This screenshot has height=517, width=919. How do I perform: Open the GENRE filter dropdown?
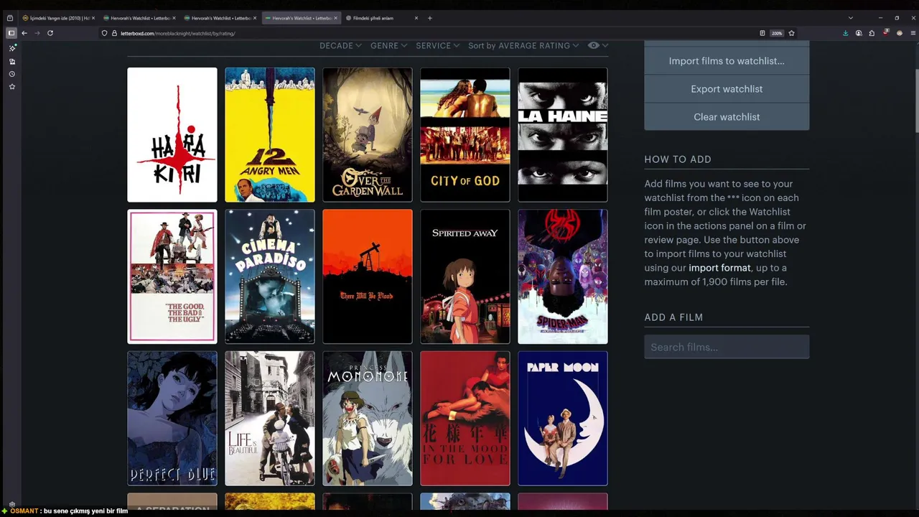click(x=388, y=45)
